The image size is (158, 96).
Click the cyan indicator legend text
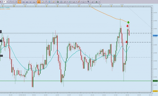click(5, 8)
